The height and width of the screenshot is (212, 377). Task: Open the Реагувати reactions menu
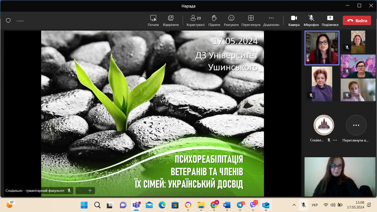231,20
